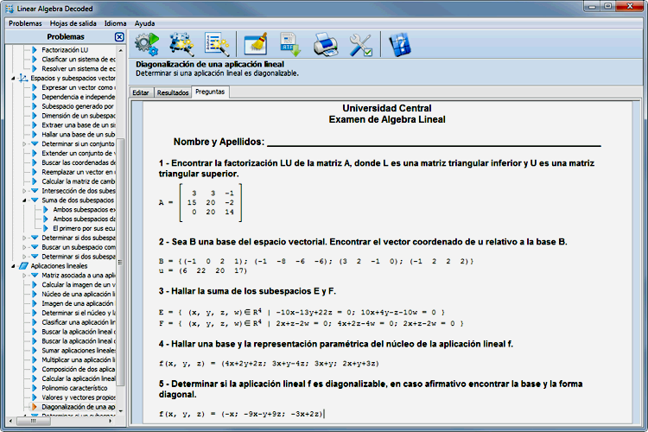
Task: Expand the Matriz asociada a una aplicación node
Action: (24, 276)
